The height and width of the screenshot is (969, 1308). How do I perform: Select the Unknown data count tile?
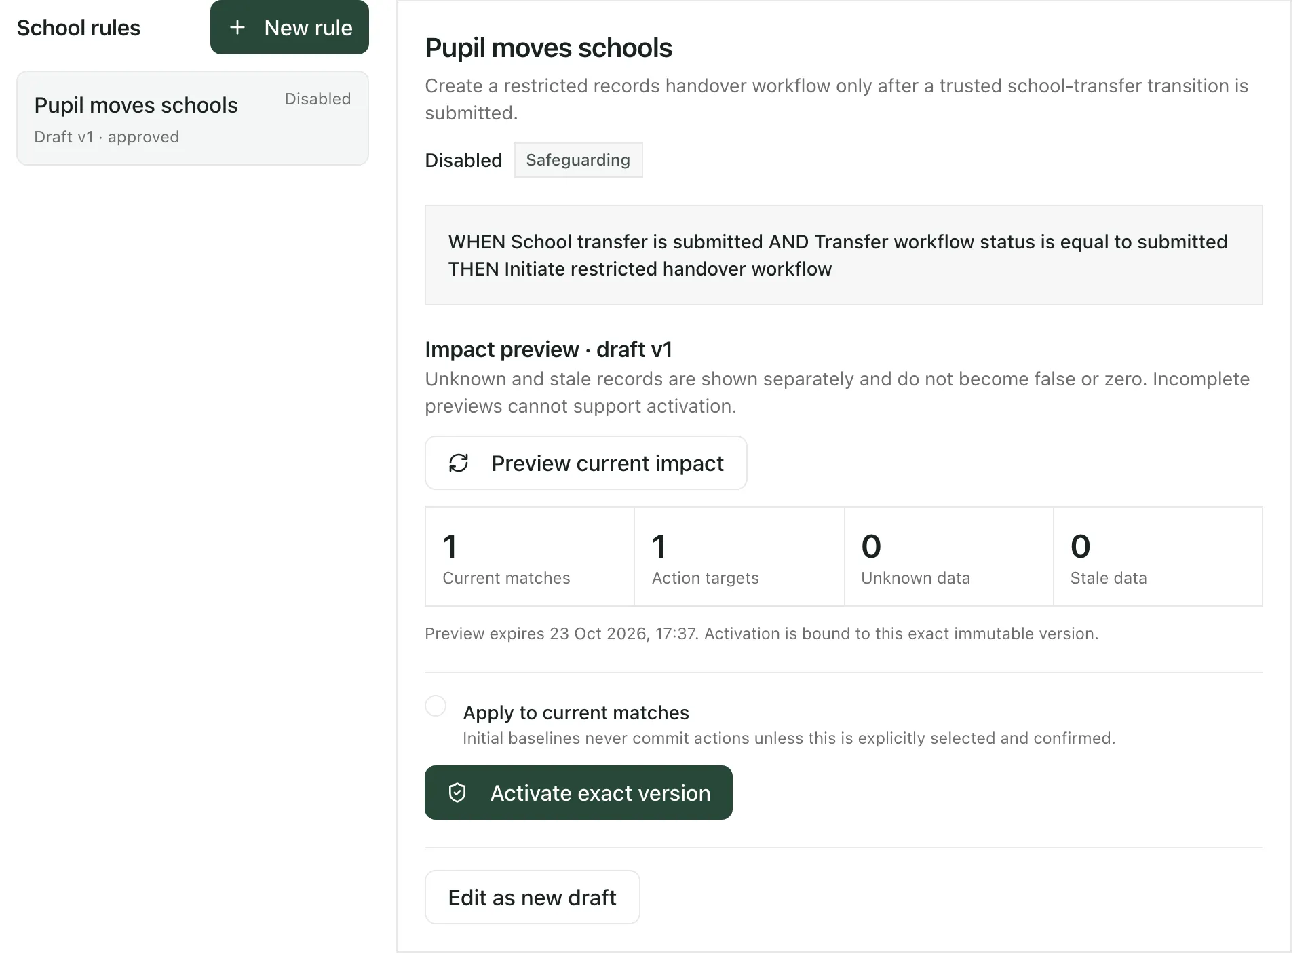949,557
